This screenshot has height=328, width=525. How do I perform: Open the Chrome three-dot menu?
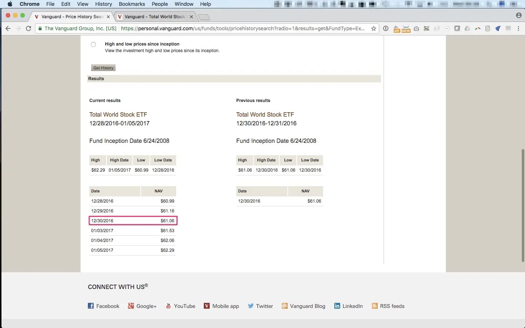point(518,28)
